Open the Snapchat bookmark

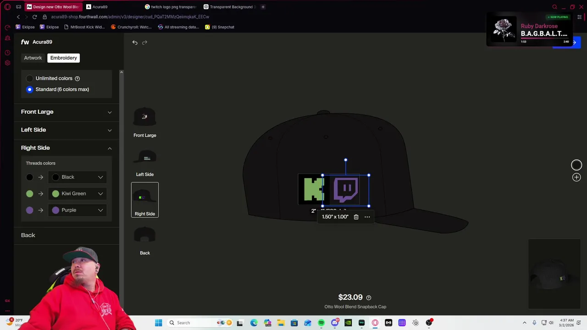point(220,27)
